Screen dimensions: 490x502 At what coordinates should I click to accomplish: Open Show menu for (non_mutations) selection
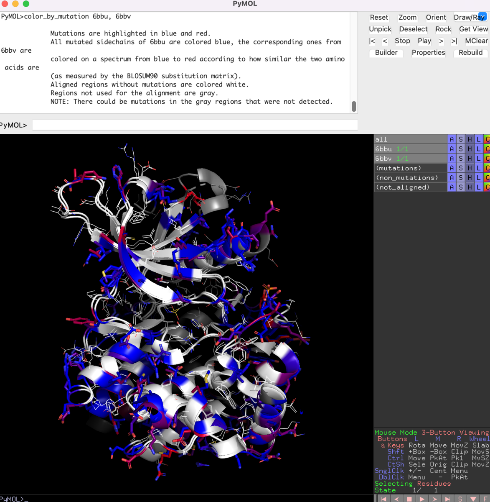pos(461,178)
